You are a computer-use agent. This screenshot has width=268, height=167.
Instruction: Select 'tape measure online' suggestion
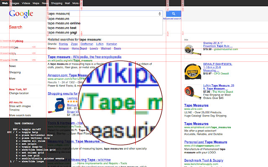pos(64,23)
